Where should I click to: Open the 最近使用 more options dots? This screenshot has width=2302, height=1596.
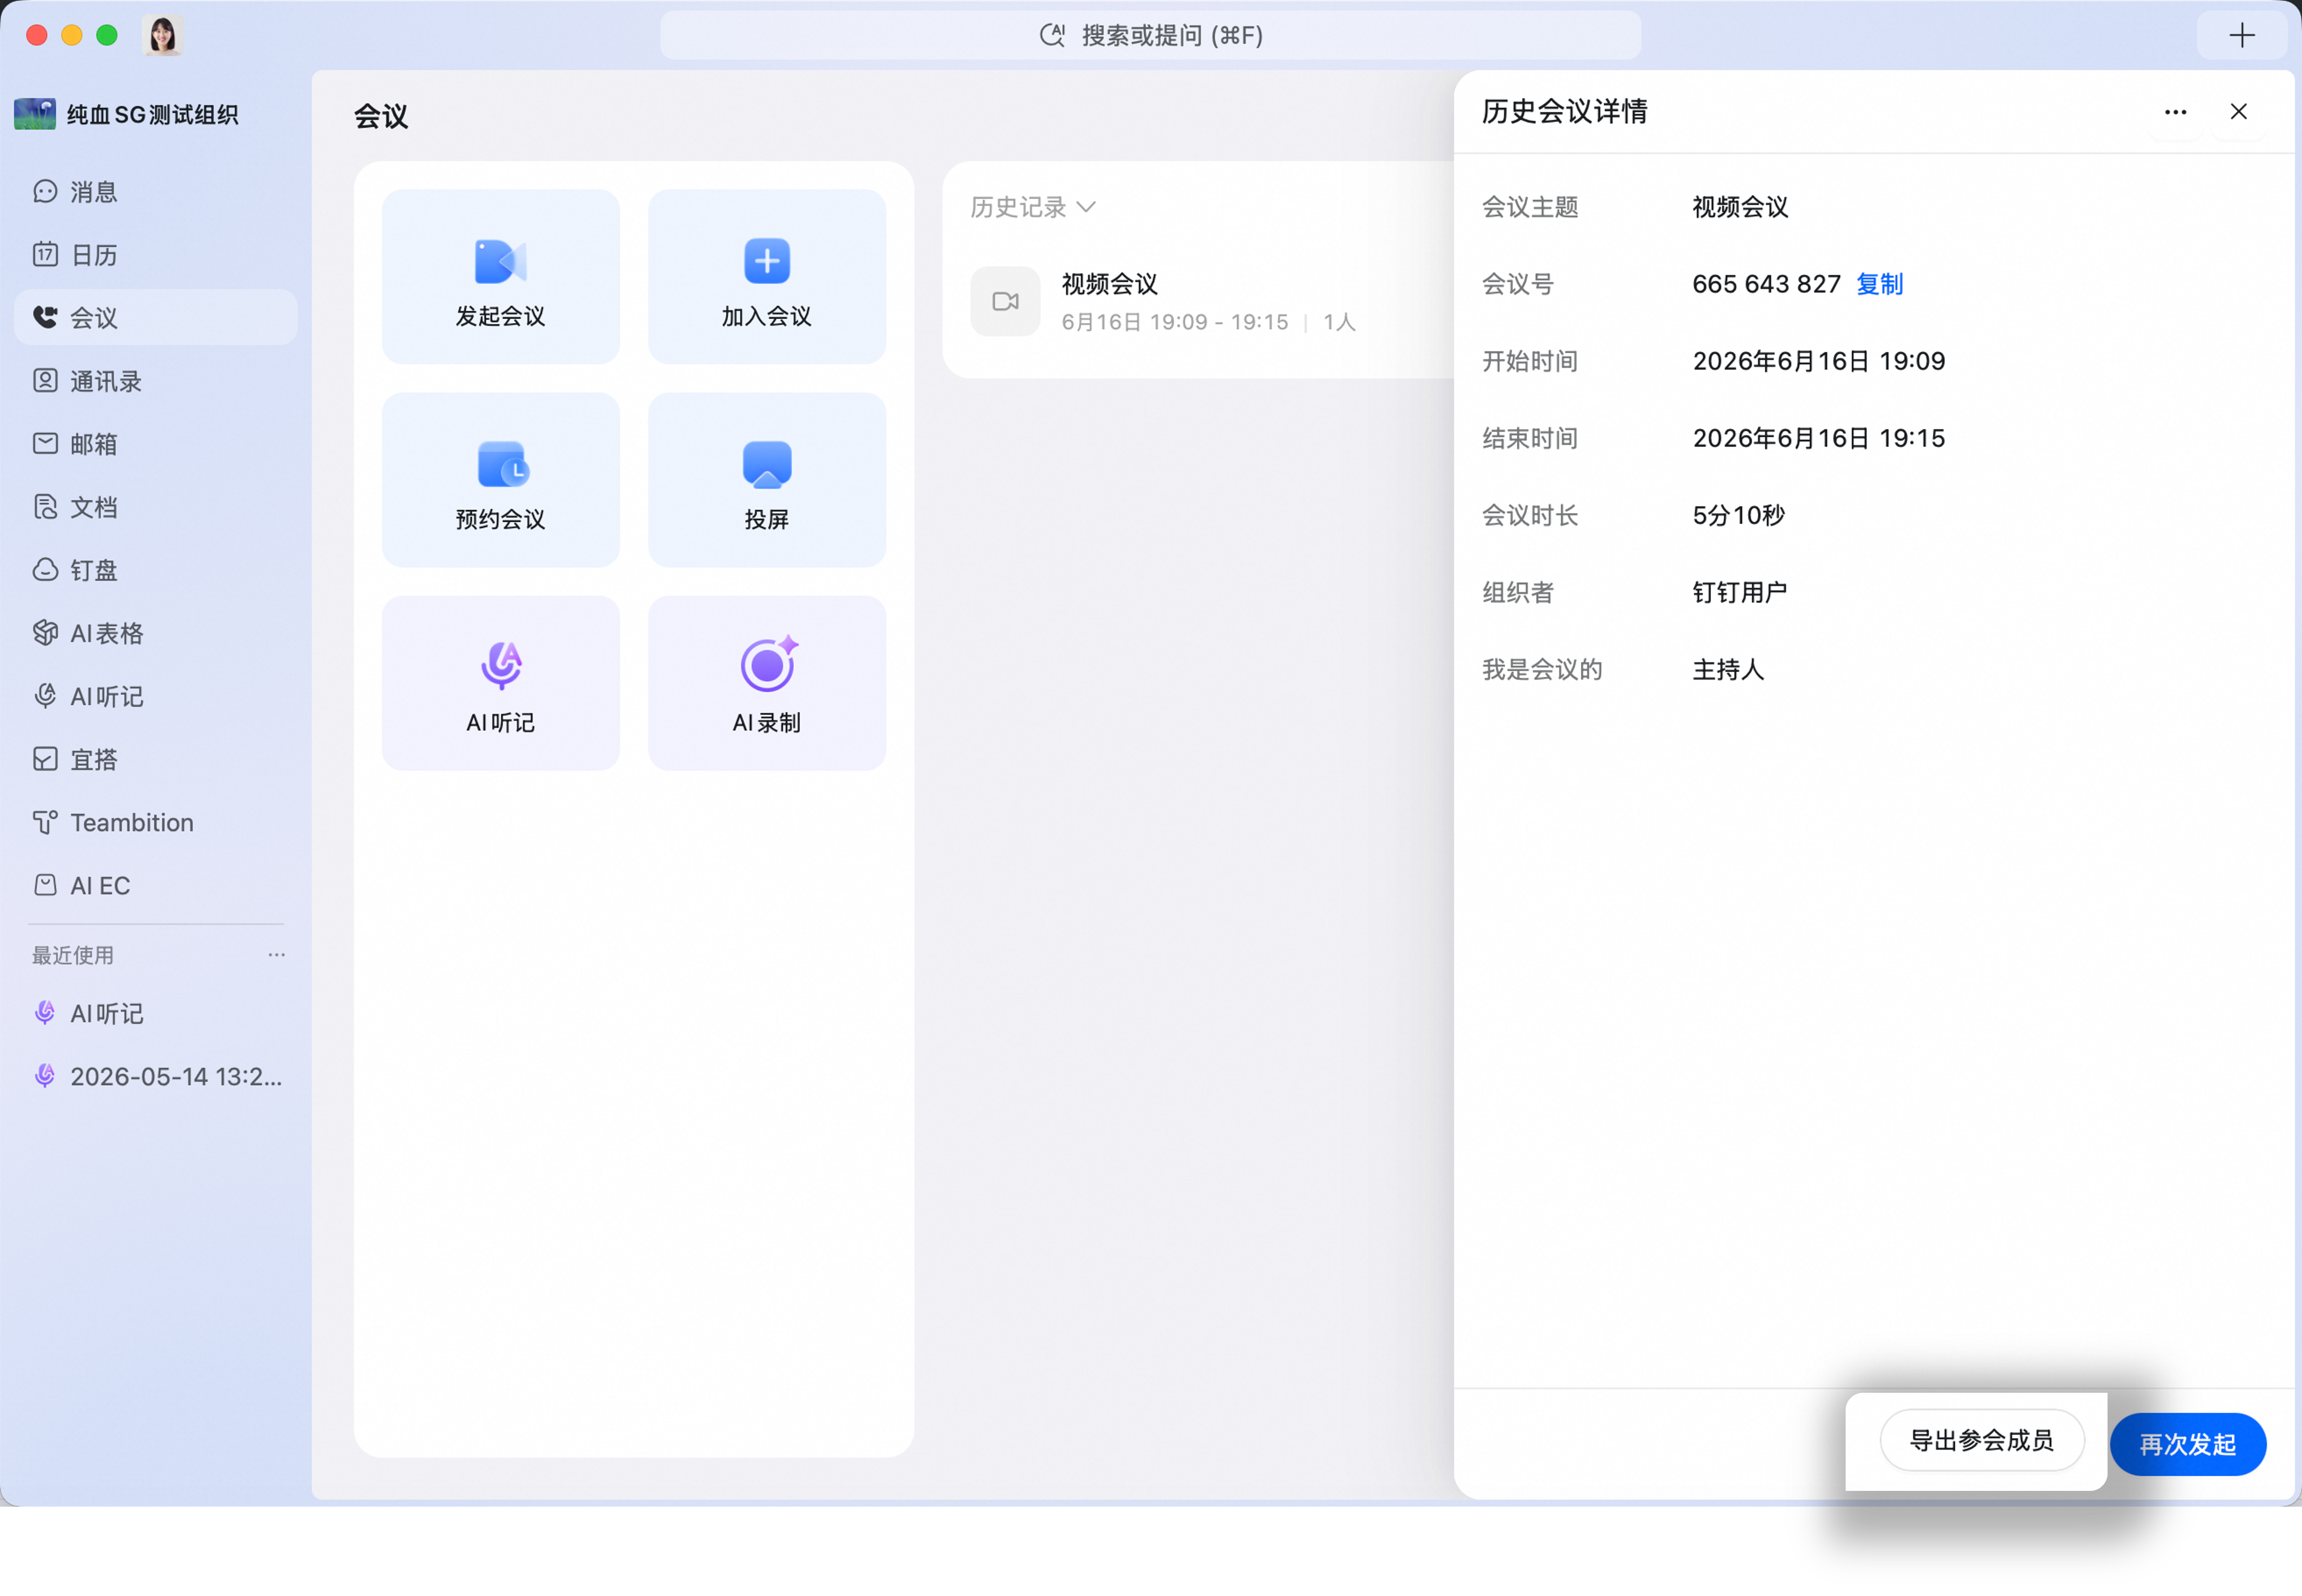coord(277,955)
